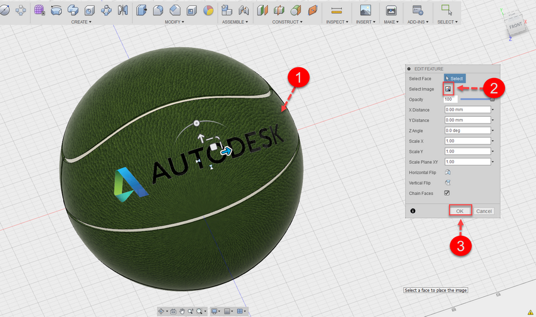Click the Select Image file icon

tap(448, 89)
